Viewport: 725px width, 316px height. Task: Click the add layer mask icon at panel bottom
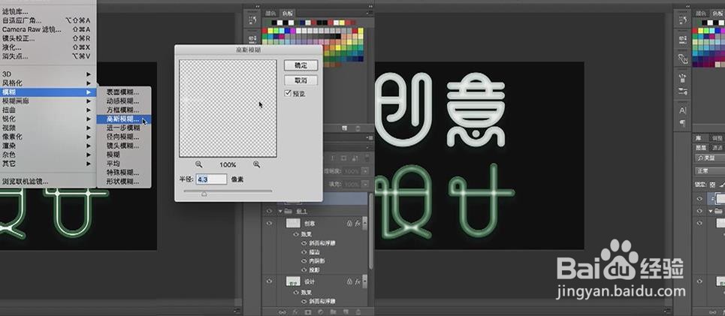308,311
